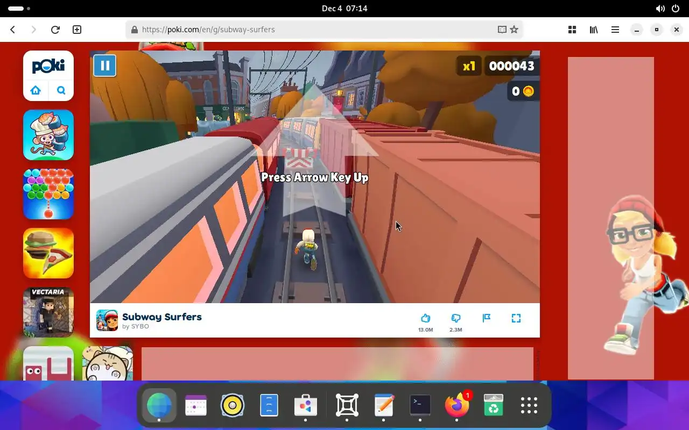The width and height of the screenshot is (689, 430).
Task: Open the burger and pizza game thumbnail
Action: coord(48,253)
